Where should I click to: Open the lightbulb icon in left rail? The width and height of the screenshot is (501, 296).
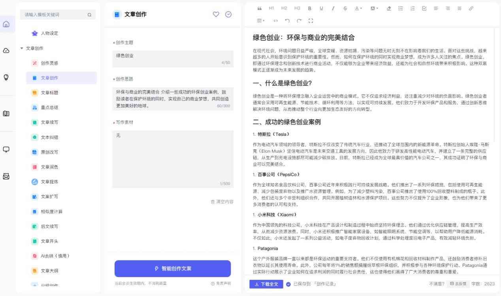pos(6,77)
